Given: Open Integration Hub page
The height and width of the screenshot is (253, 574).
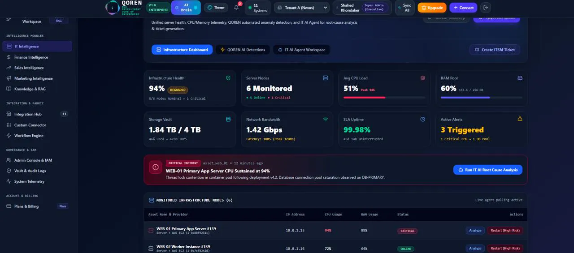Looking at the screenshot, I should (37, 114).
